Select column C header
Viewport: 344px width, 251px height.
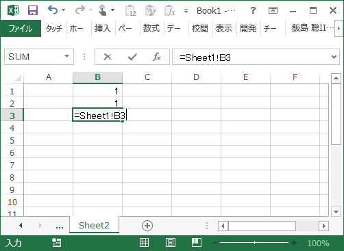point(147,77)
